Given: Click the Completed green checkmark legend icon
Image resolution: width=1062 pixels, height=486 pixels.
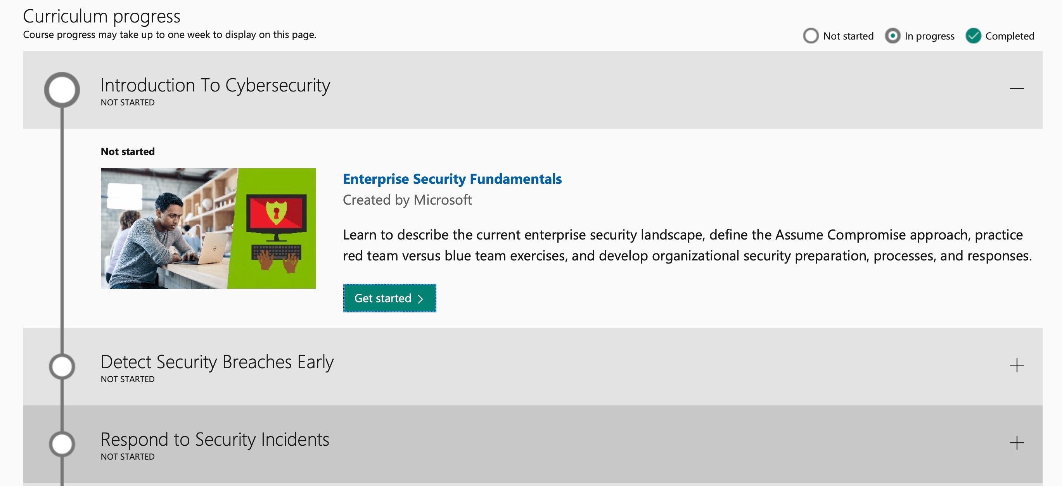Looking at the screenshot, I should (x=973, y=36).
